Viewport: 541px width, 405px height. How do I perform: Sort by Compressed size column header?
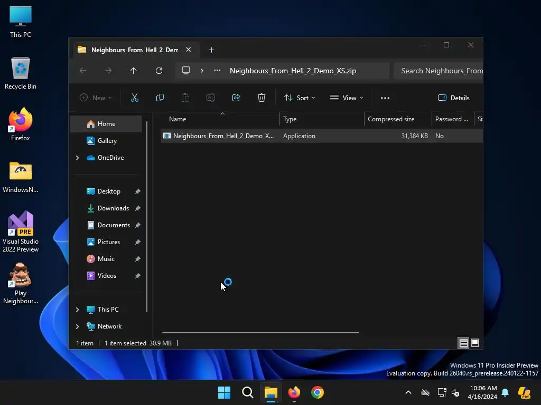398,119
